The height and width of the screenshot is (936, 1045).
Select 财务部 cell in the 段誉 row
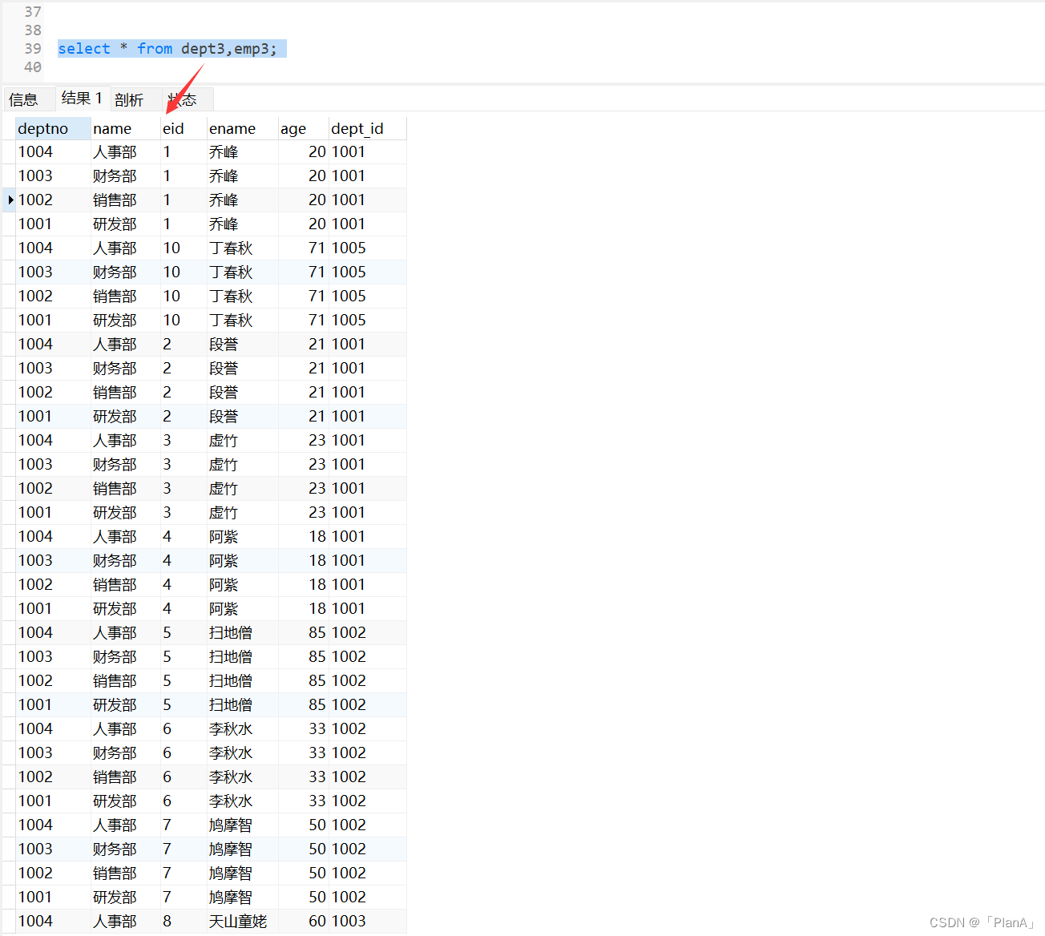pyautogui.click(x=125, y=368)
